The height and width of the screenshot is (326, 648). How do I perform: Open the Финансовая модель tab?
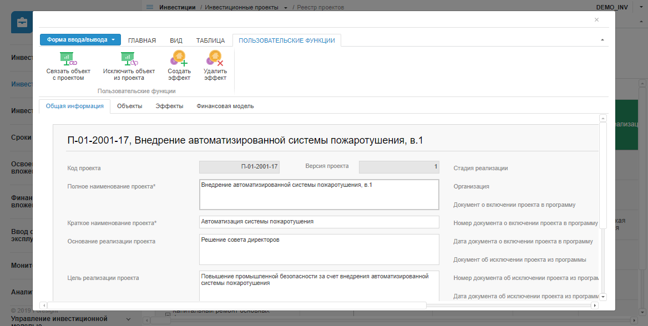(x=225, y=106)
